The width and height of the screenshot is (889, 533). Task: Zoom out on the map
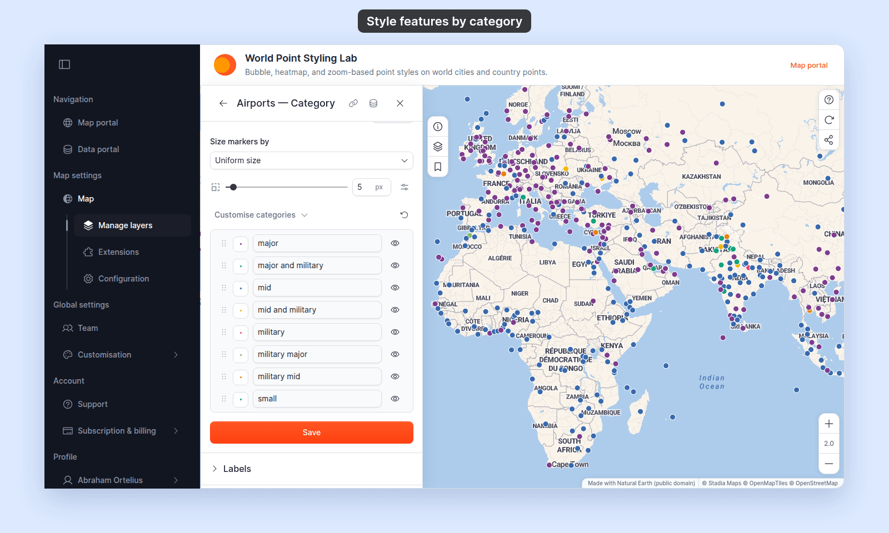tap(829, 464)
